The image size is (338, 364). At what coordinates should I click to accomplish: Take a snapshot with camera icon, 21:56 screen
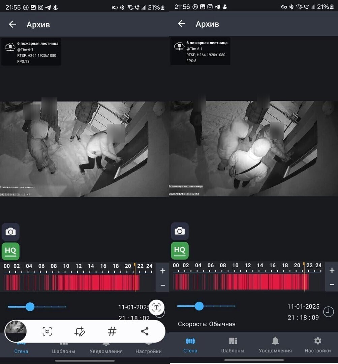[x=180, y=232]
